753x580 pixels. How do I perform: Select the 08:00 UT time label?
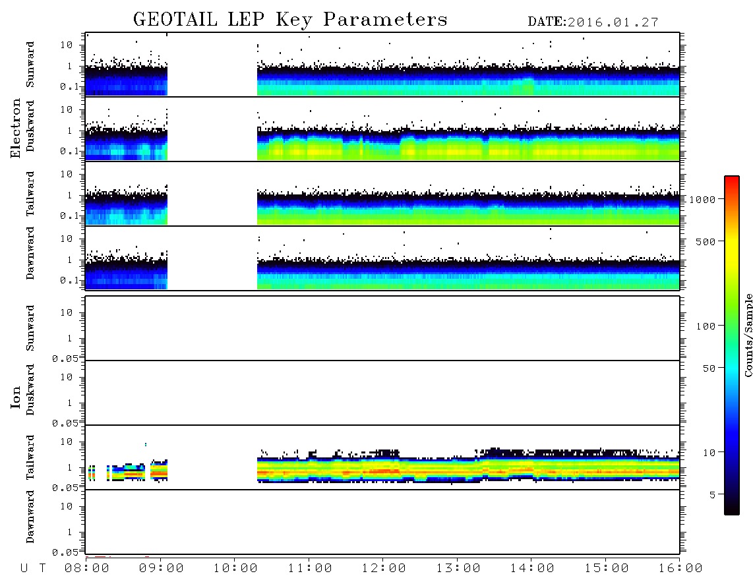click(87, 568)
